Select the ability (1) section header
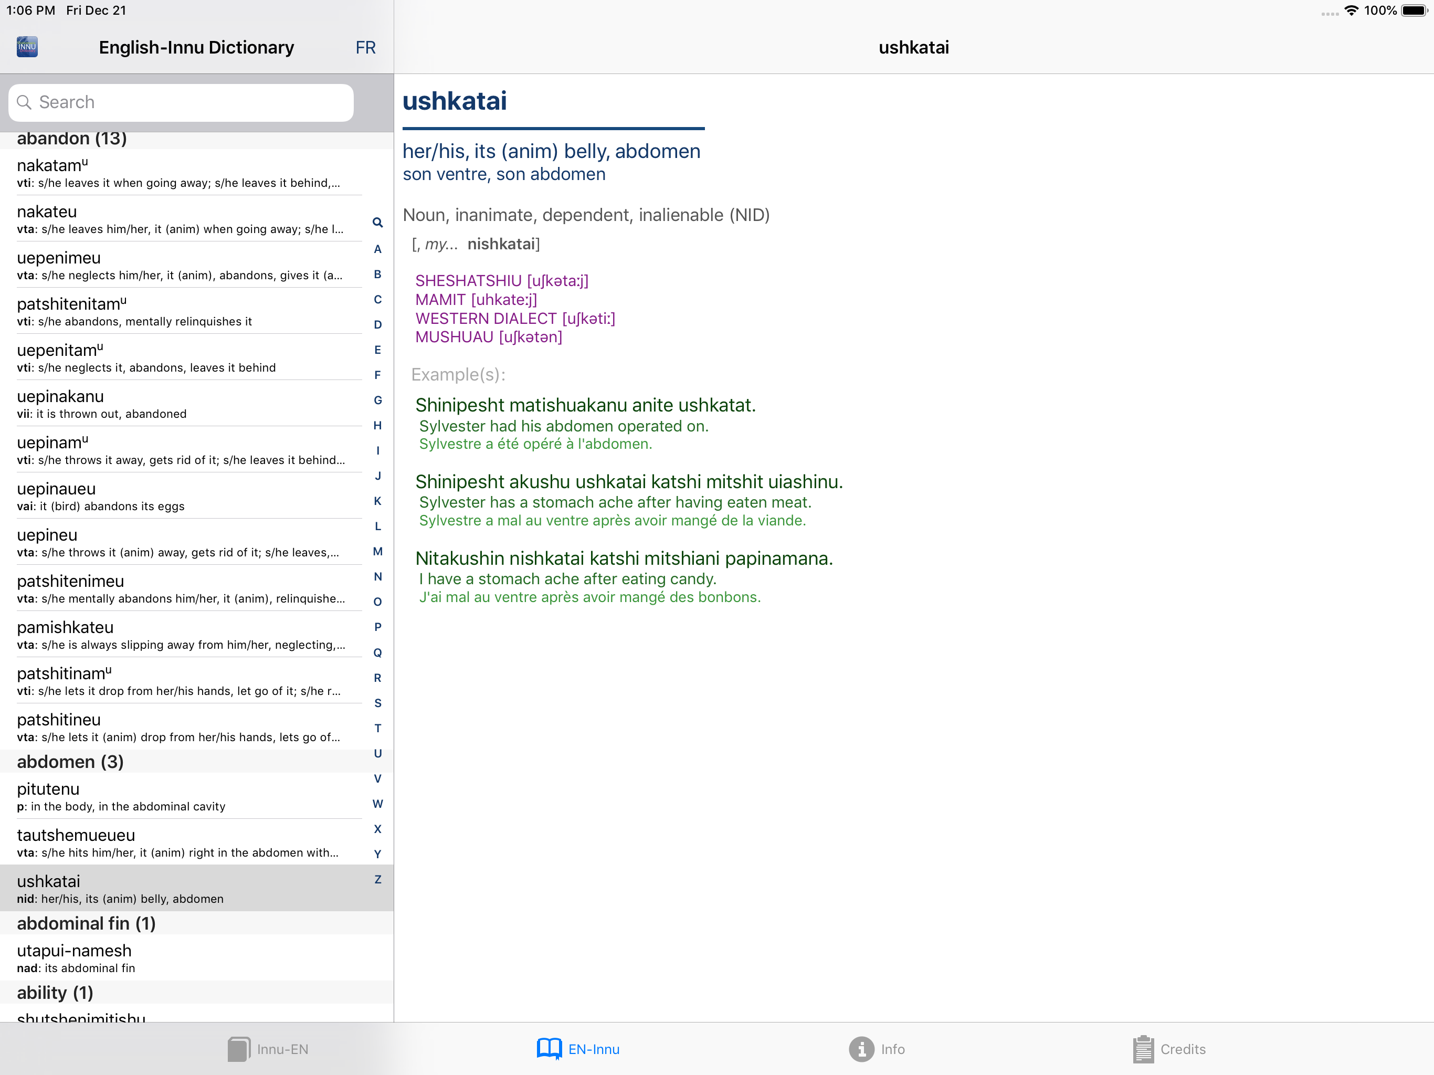 [55, 993]
